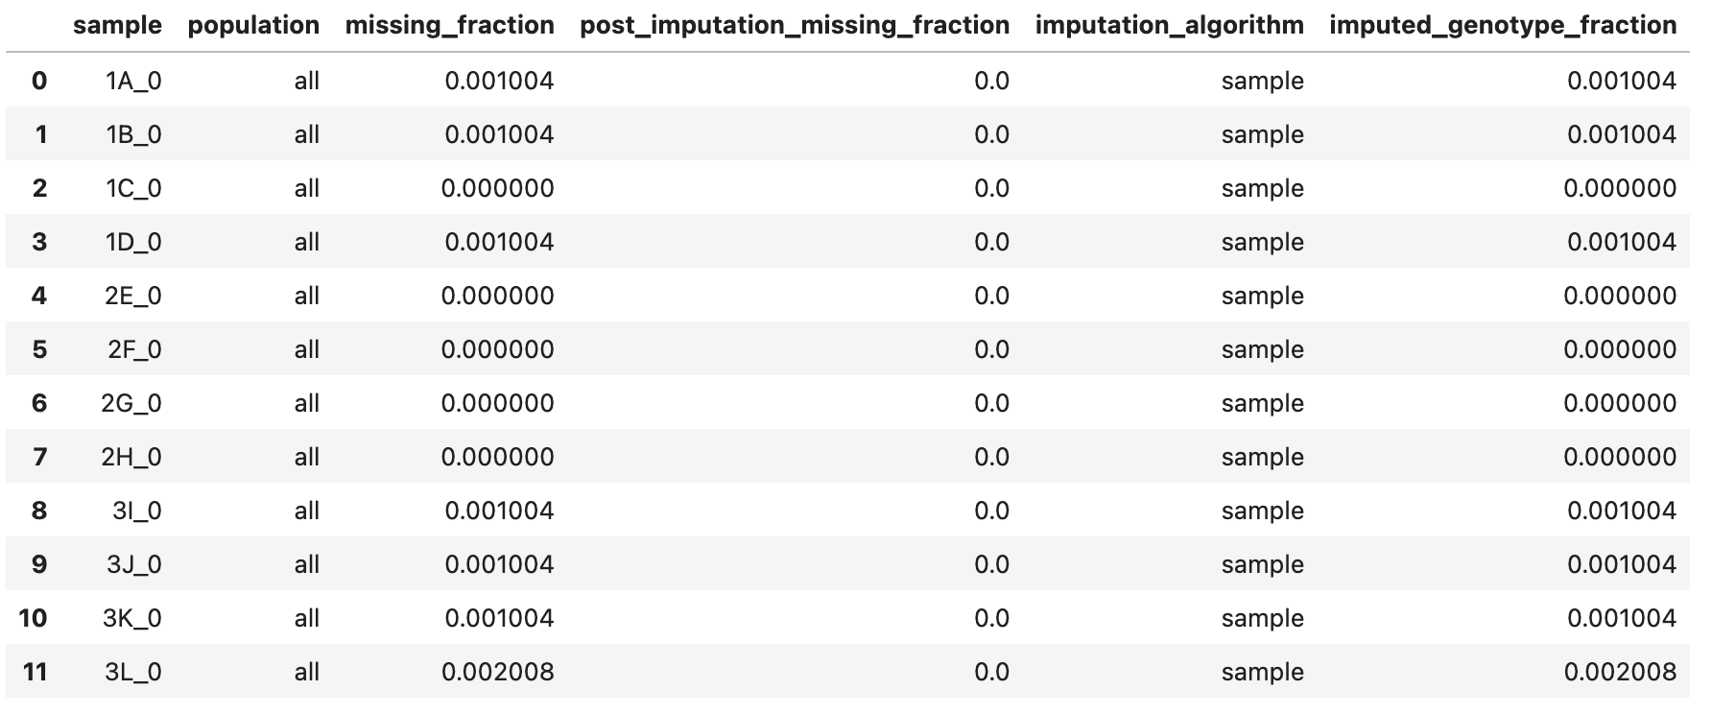Image resolution: width=1712 pixels, height=714 pixels.
Task: Select sample cell 2H_0
Action: 131,457
